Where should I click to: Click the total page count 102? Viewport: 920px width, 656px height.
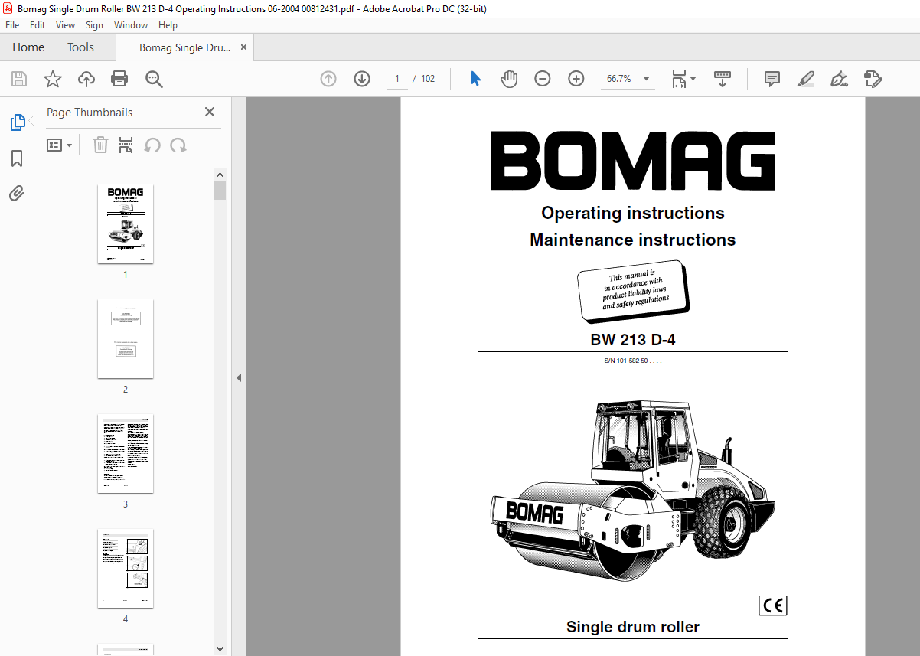point(428,79)
